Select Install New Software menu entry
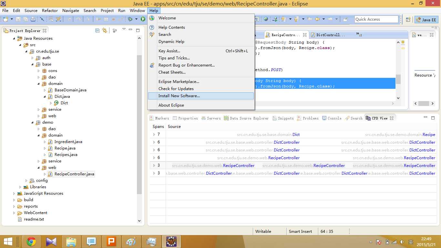441x248 pixels. coord(201,96)
